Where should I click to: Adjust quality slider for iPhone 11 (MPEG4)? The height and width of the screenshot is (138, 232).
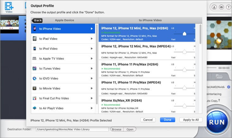(x=184, y=88)
